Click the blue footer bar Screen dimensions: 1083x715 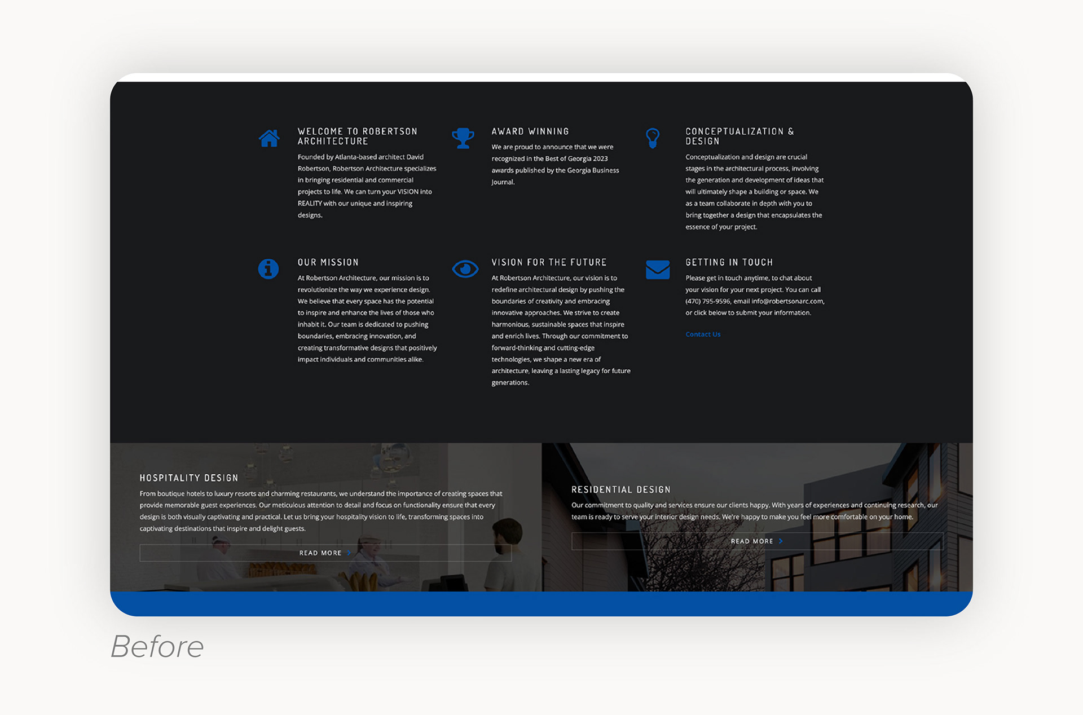pos(541,603)
